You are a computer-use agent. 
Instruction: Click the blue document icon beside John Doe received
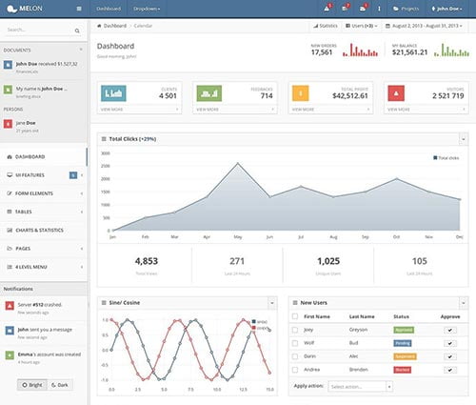point(8,65)
